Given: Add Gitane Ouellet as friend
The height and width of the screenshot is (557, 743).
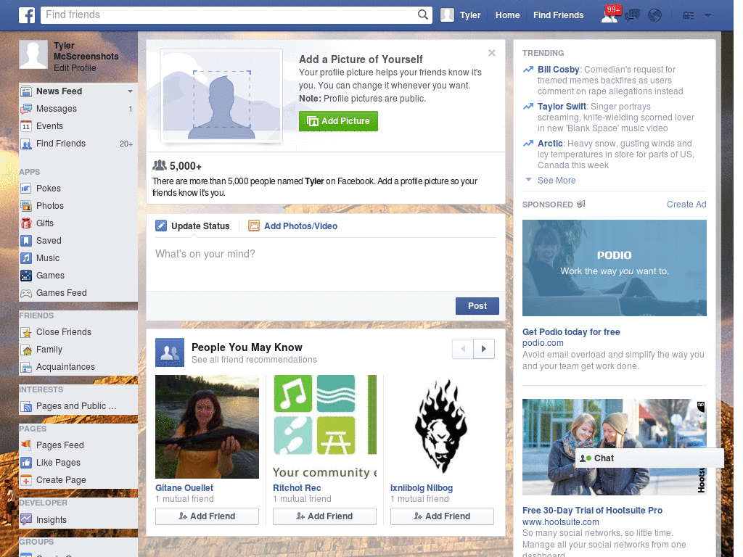Looking at the screenshot, I should [x=207, y=516].
